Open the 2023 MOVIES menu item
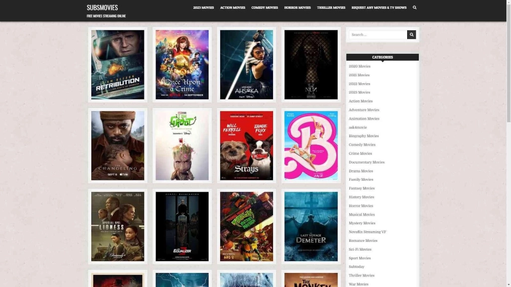The height and width of the screenshot is (287, 511). click(203, 7)
